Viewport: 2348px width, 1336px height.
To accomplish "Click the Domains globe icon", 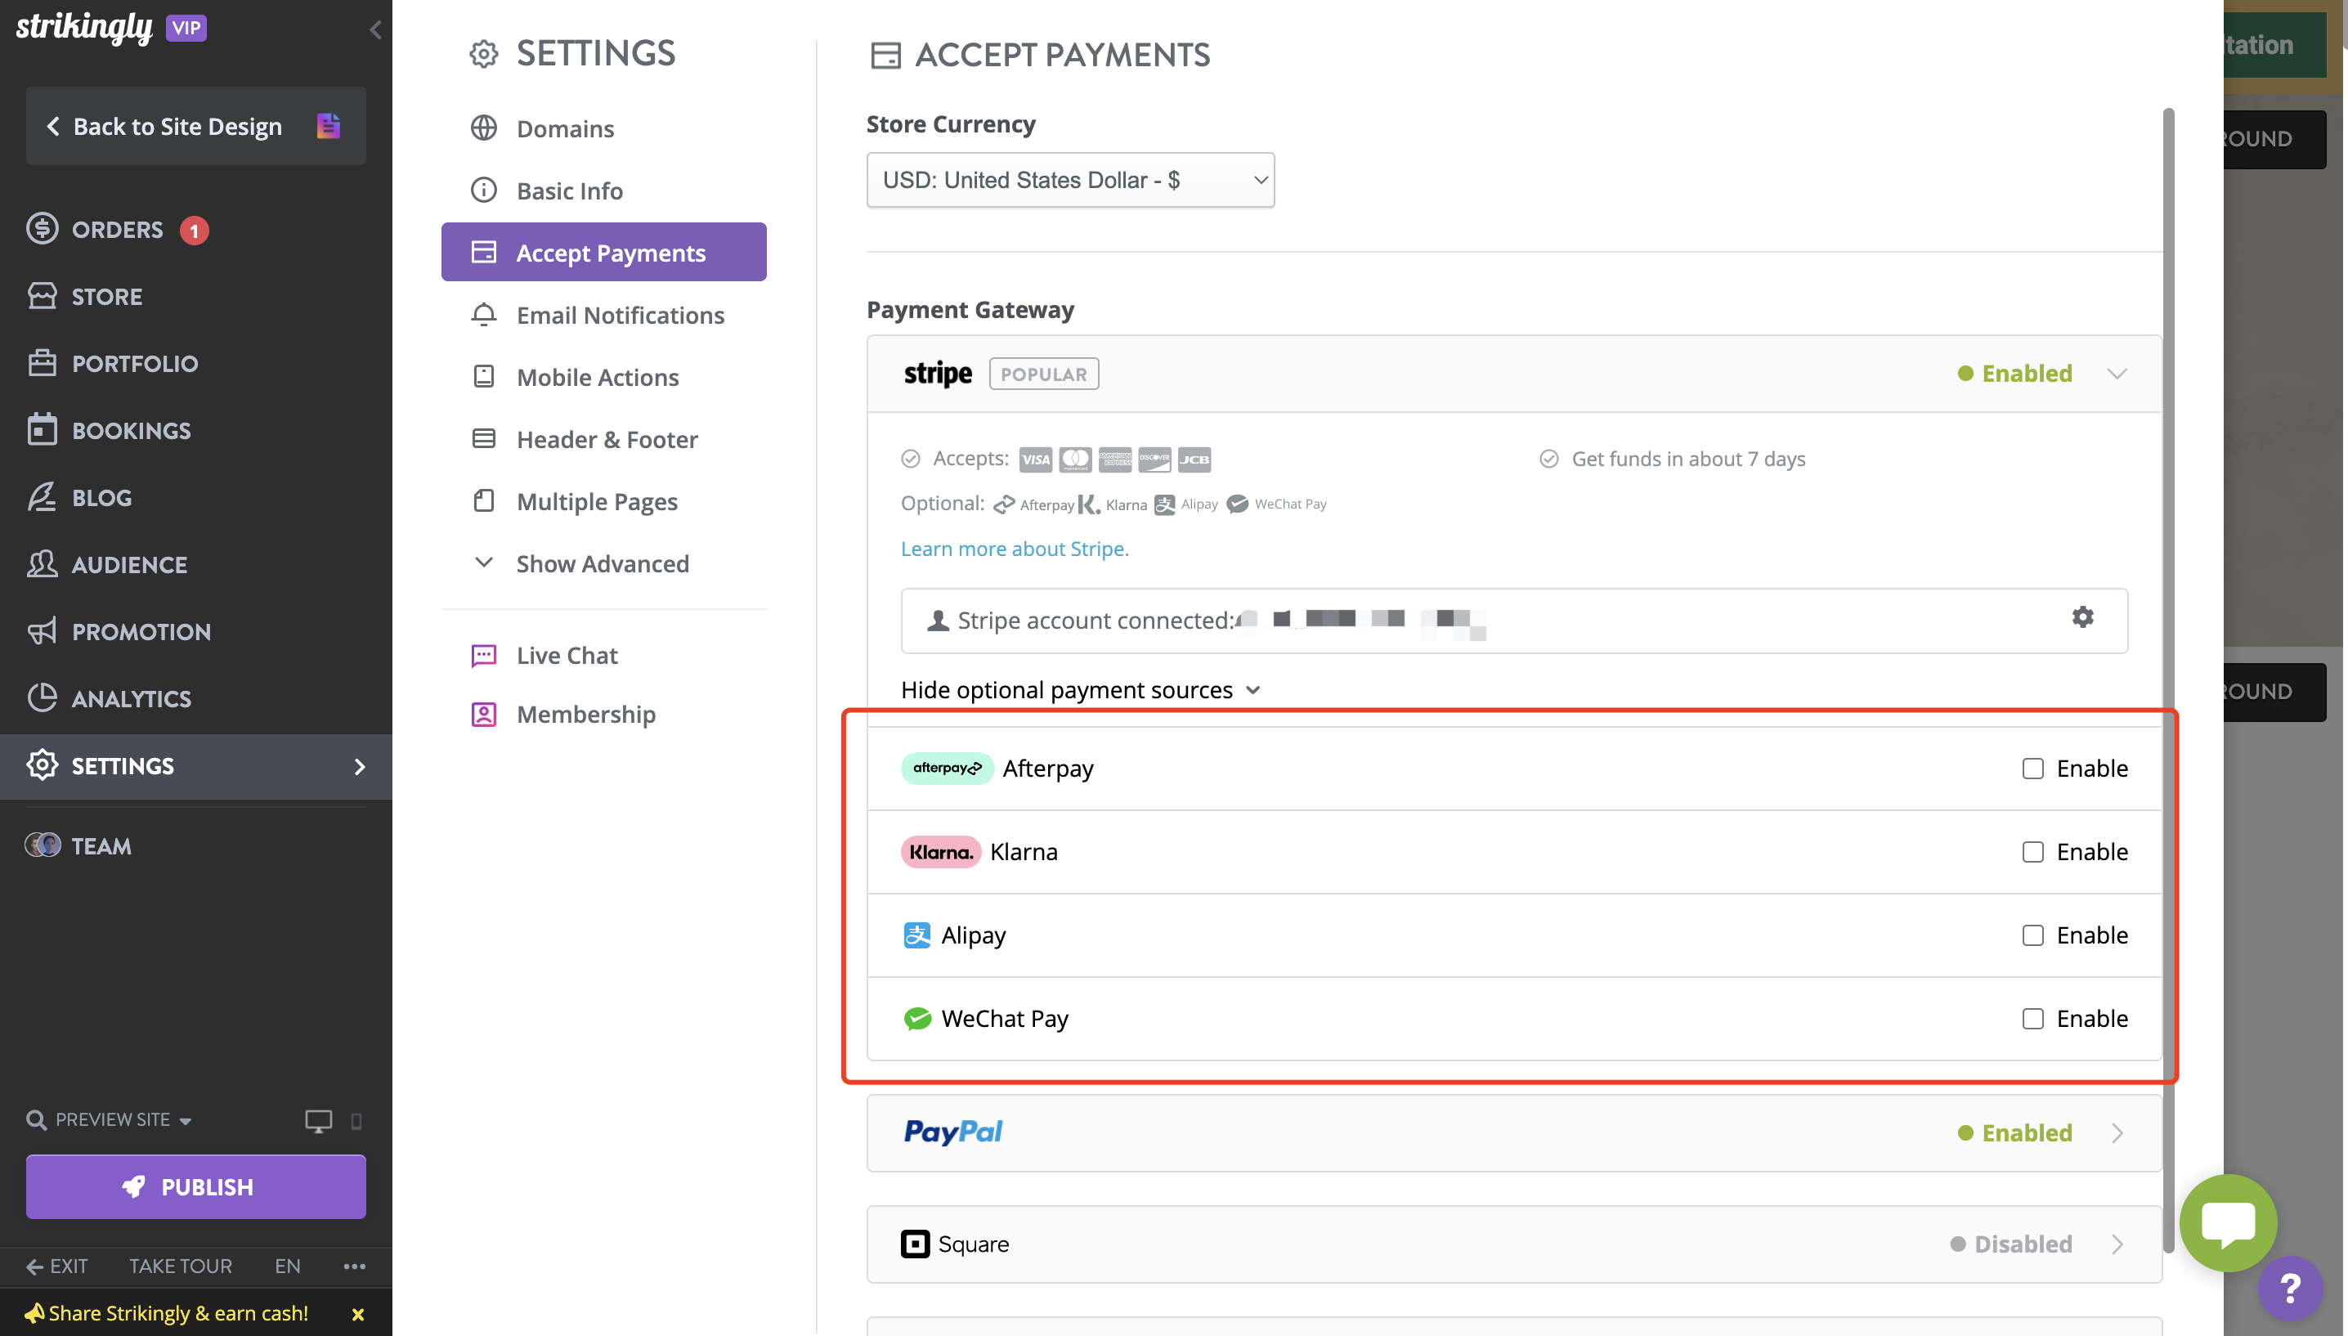I will 483,128.
